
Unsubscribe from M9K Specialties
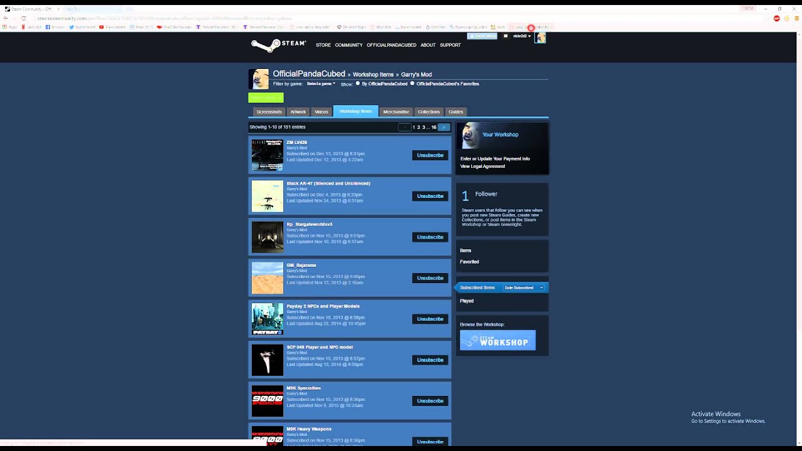click(430, 401)
